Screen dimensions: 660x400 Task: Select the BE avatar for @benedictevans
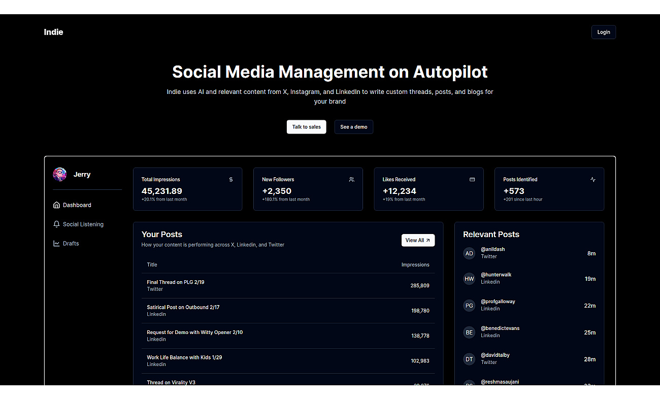click(x=469, y=332)
